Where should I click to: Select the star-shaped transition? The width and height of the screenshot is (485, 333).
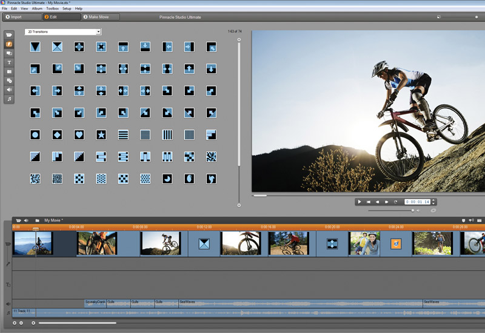tap(101, 134)
